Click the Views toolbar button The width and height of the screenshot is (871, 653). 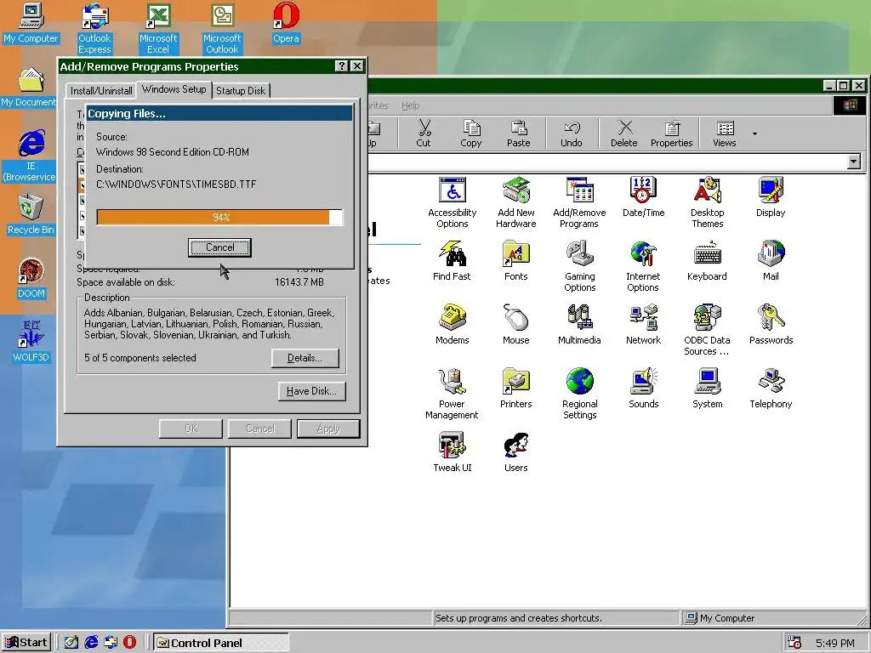pos(725,133)
